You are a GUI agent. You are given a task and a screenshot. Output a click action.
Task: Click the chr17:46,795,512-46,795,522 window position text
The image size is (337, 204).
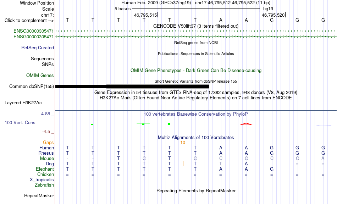click(x=233, y=3)
